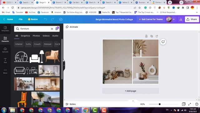Click the cloud save status icon
The width and height of the screenshot is (200, 113).
(61, 19)
